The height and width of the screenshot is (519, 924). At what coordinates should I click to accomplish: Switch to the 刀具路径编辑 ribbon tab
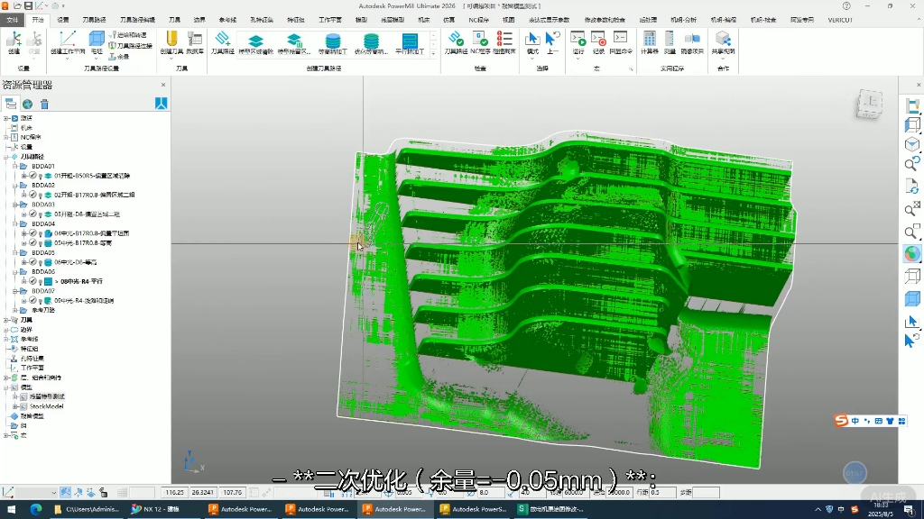tap(137, 20)
